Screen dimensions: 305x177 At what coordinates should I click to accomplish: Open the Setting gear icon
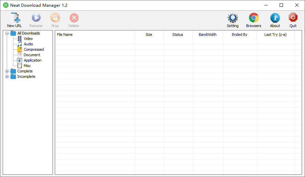233,18
